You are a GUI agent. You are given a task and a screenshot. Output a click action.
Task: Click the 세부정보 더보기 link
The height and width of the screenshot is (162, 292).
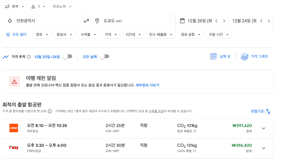click(x=147, y=85)
